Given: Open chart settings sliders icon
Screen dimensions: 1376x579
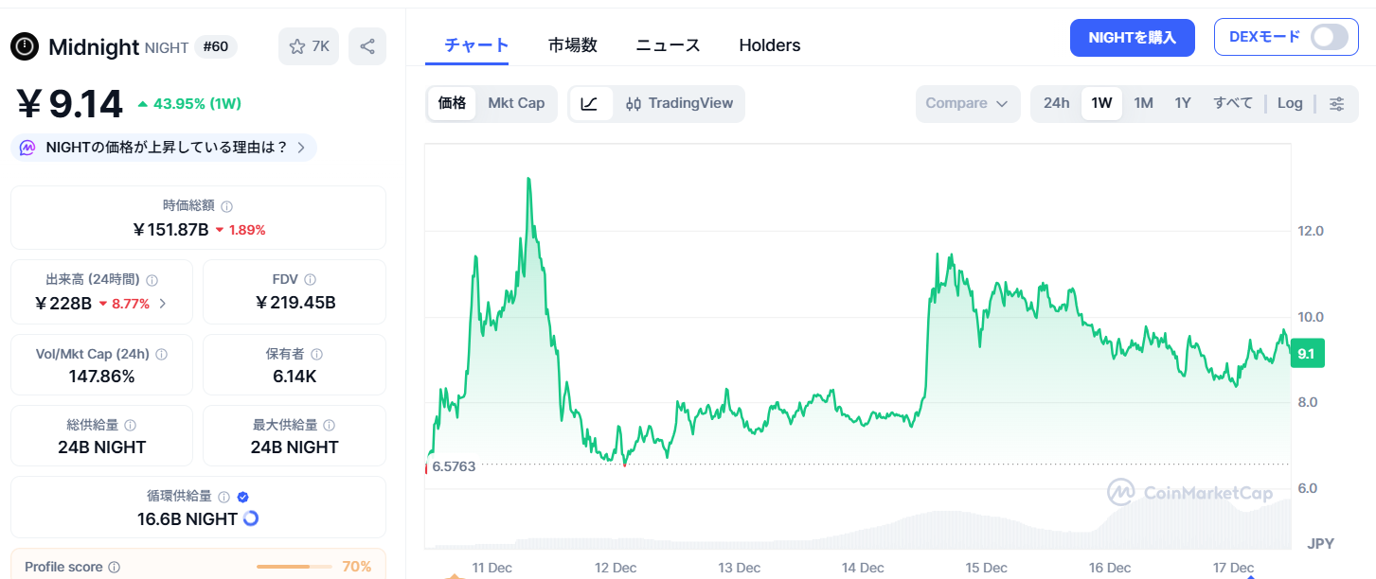Looking at the screenshot, I should point(1337,104).
